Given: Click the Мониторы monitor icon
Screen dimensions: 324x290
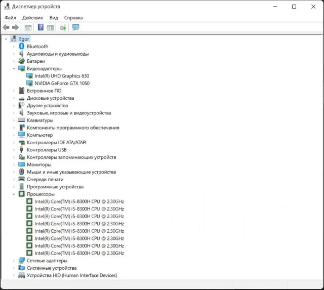Looking at the screenshot, I should click(x=21, y=164).
